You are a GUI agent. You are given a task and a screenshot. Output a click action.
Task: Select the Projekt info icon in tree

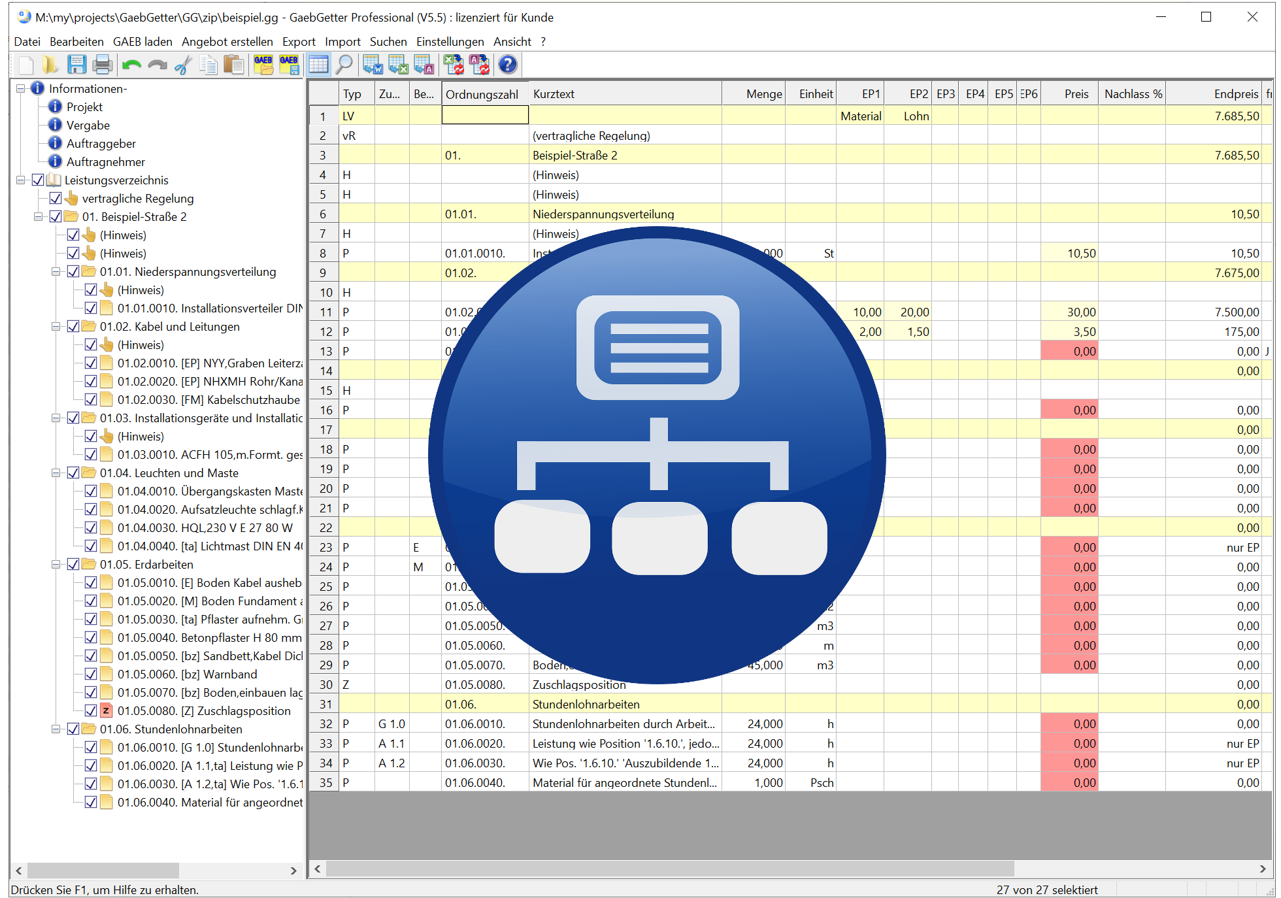[x=56, y=107]
